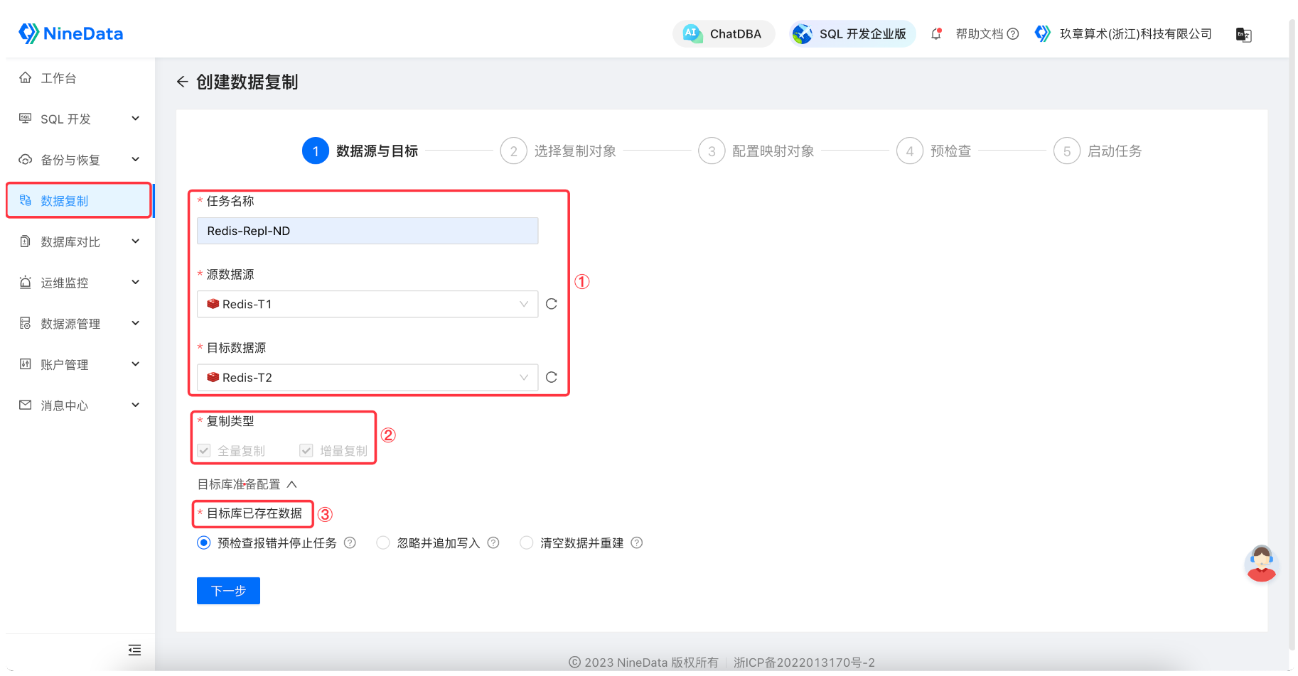Click the 数据源管理 database icon

coord(26,323)
